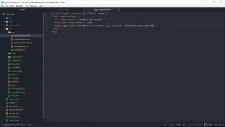This screenshot has height=127, width=225.
Task: Click the file icon beside package-lock.json
Action: point(7,110)
